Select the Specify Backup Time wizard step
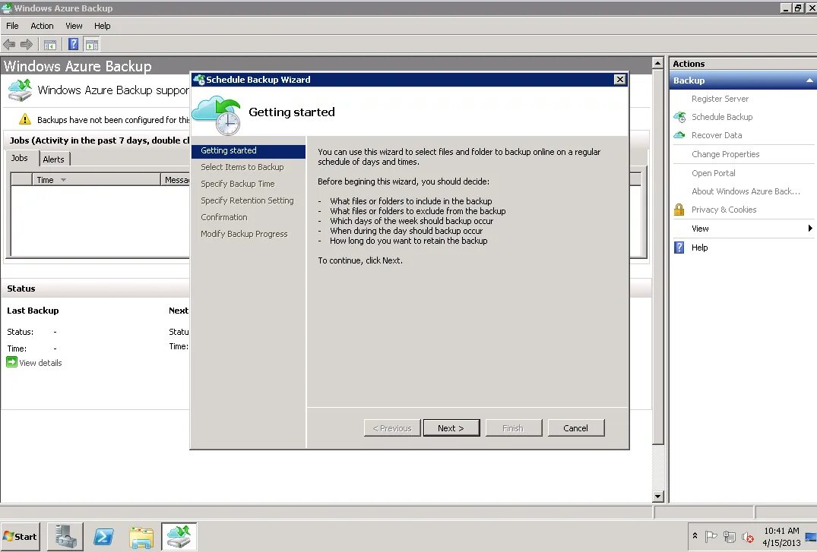Screen dimensions: 817x552 [239, 183]
